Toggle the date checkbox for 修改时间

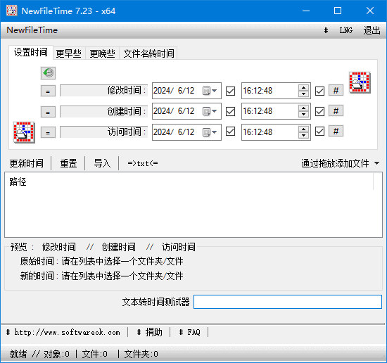[x=231, y=91]
